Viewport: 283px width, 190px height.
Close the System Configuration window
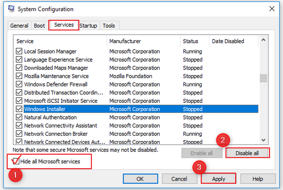(x=271, y=9)
